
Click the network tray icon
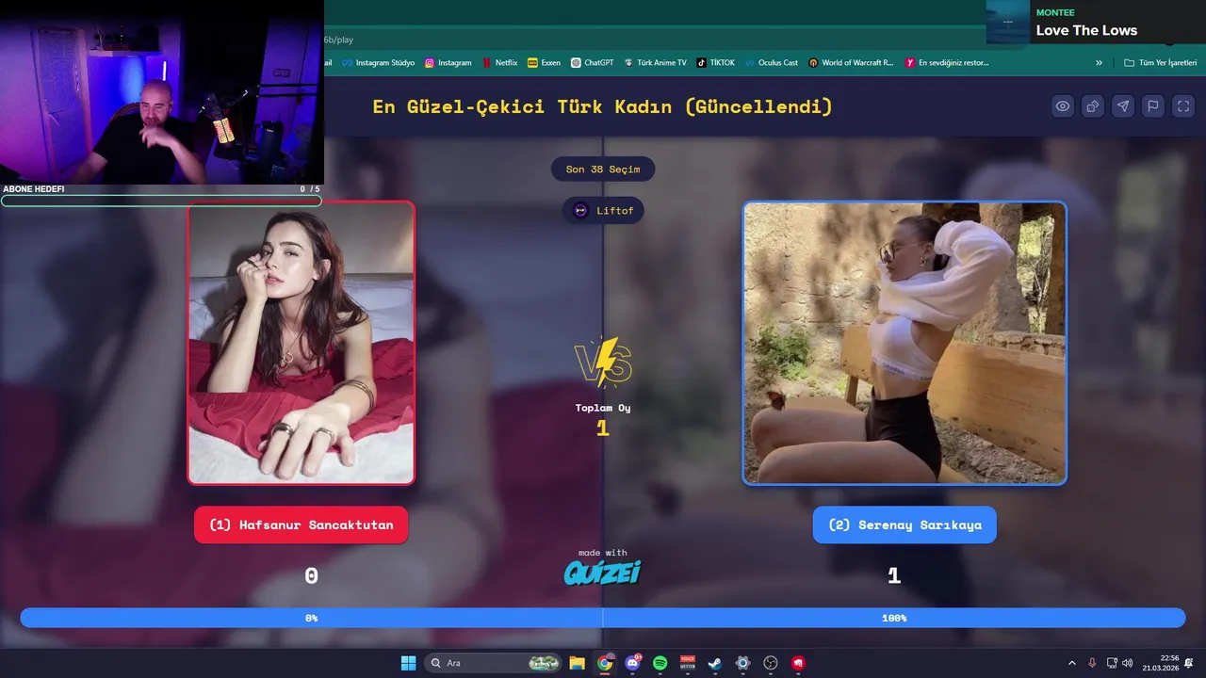[x=1112, y=663]
